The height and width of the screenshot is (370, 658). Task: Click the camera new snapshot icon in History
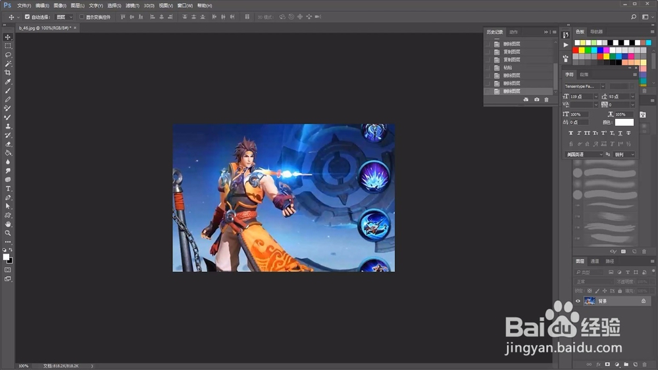coord(537,100)
